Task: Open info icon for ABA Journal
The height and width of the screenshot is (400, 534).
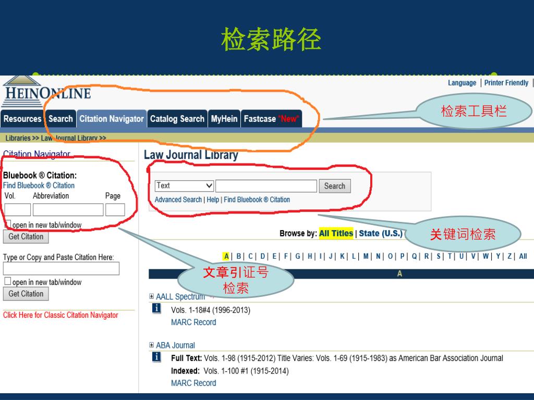Action: click(156, 357)
